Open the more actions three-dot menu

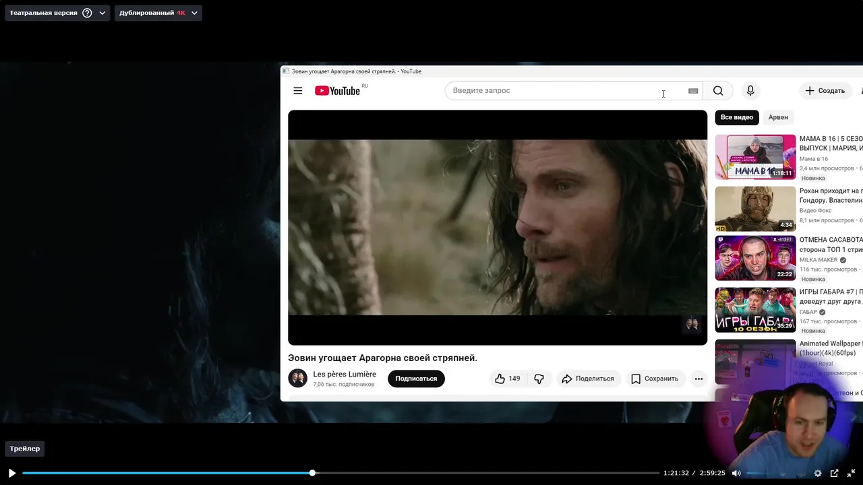(x=698, y=379)
